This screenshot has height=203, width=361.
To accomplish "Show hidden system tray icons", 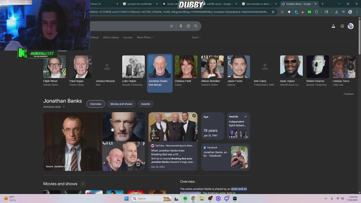I will click(326, 198).
